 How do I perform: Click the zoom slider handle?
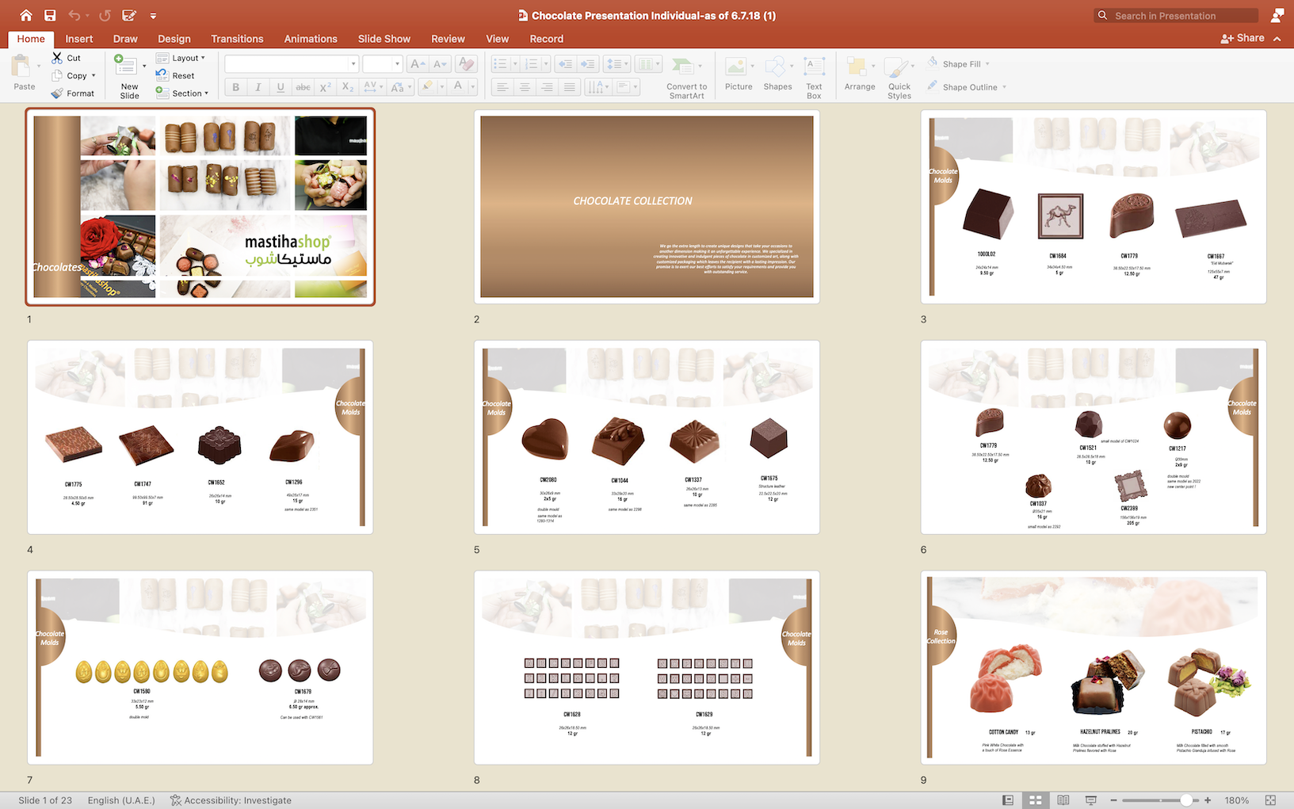tap(1186, 800)
